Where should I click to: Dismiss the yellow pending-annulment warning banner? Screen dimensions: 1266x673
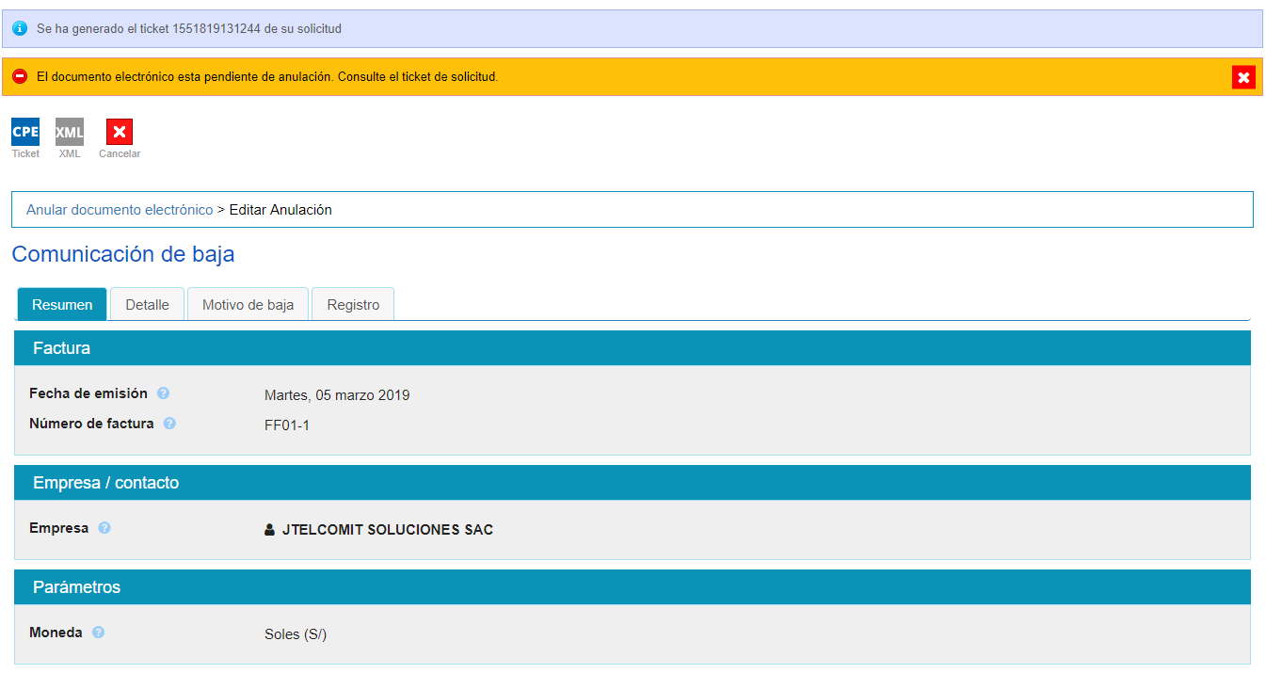[x=1243, y=78]
